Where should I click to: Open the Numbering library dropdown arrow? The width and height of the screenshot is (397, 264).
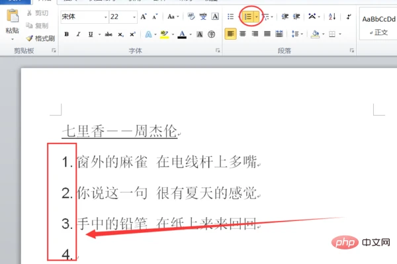click(256, 17)
